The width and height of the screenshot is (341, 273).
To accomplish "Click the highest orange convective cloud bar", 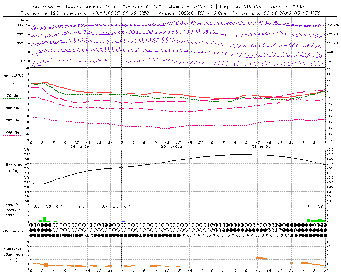I will click(259, 258).
